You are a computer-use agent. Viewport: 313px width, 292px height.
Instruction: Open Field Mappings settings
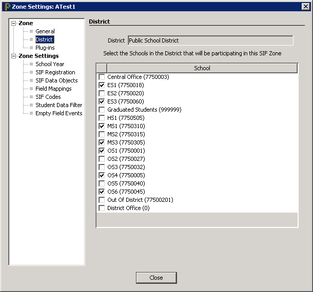[x=53, y=89]
